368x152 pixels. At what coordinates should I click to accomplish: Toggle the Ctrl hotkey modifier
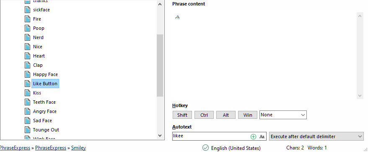204,115
